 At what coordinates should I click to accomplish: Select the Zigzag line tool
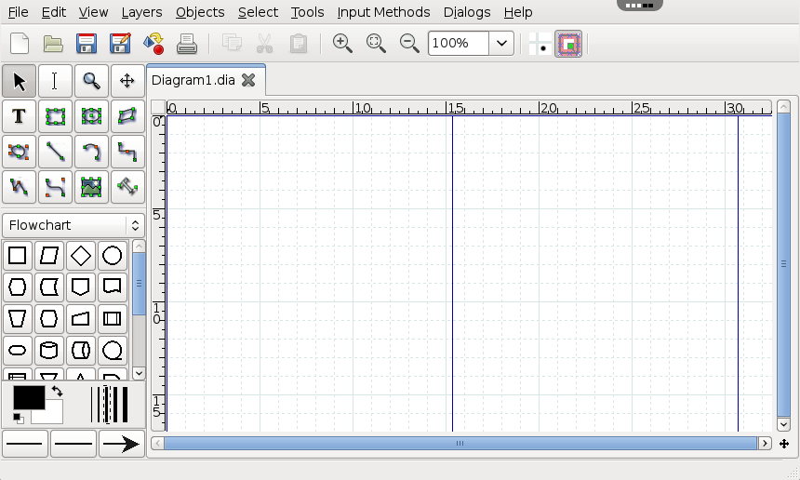(127, 151)
